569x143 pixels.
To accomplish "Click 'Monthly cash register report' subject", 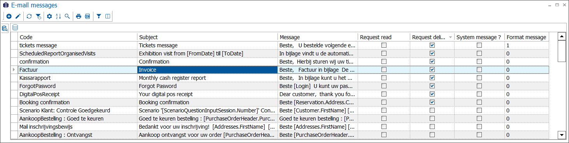I will point(207,78).
